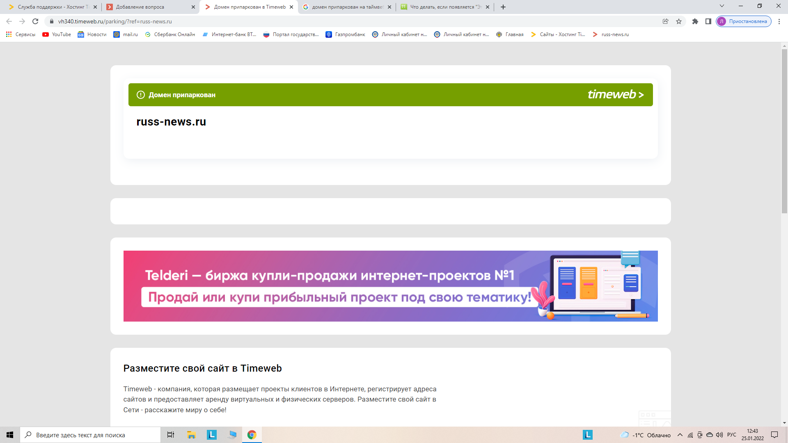788x443 pixels.
Task: Click the РУС language switcher in tray
Action: [731, 435]
